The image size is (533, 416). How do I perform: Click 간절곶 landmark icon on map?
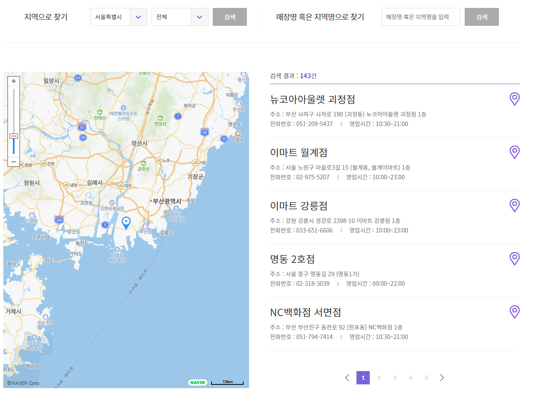pyautogui.click(x=238, y=134)
